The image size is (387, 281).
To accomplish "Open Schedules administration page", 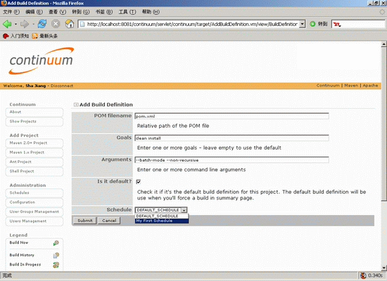I will (x=34, y=192).
